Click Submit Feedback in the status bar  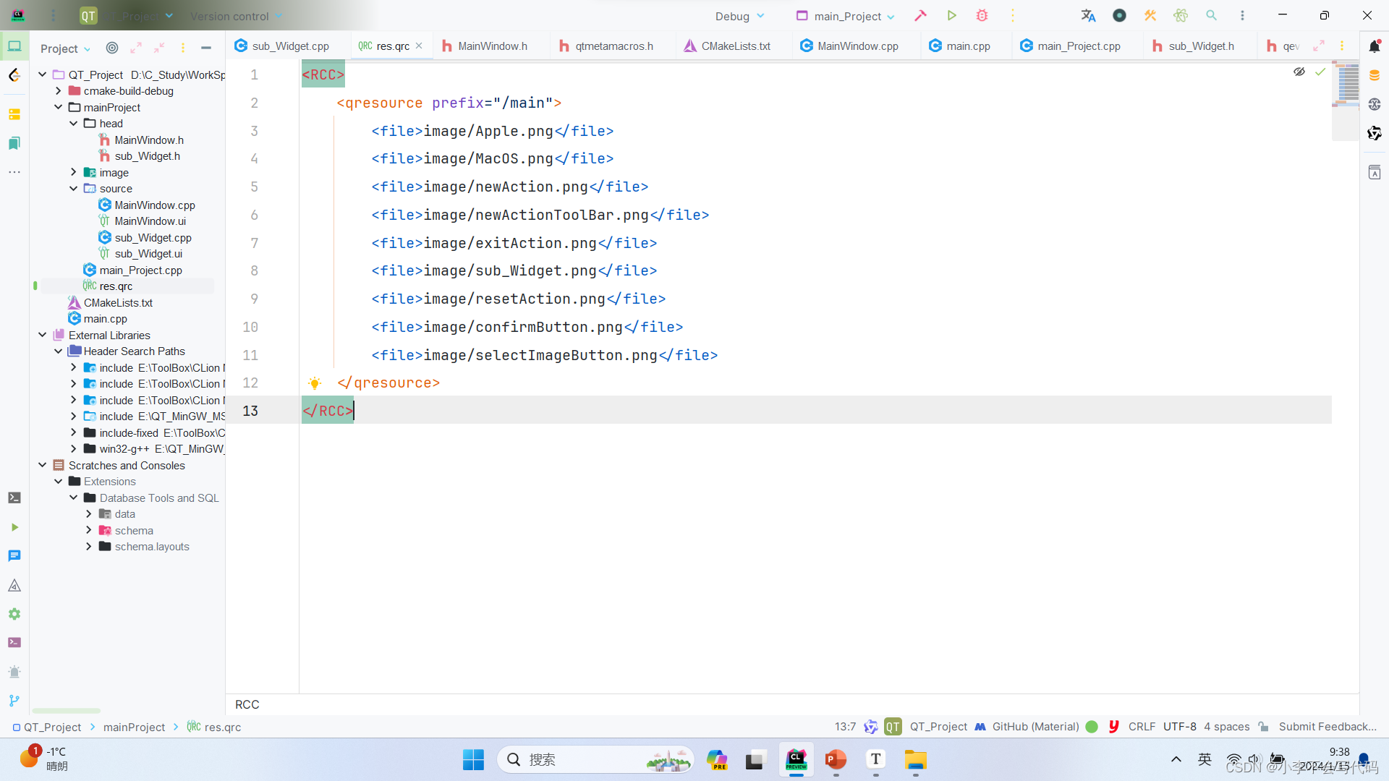tap(1328, 727)
